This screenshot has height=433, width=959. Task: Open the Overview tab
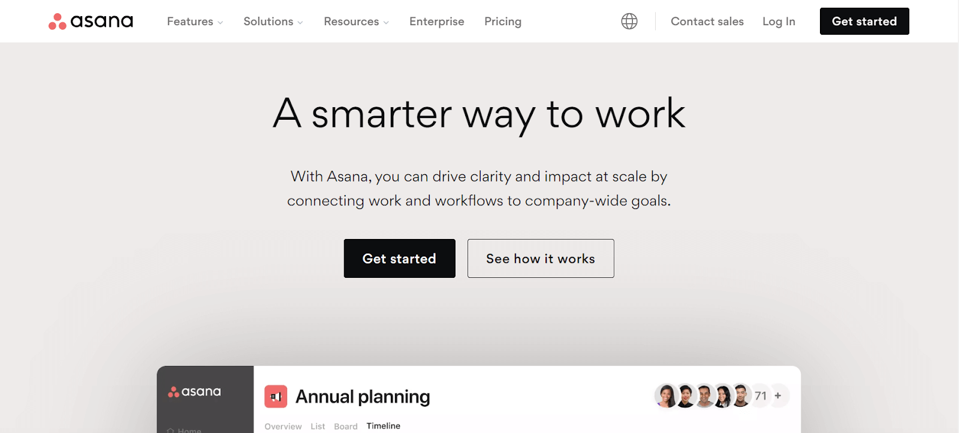tap(282, 426)
